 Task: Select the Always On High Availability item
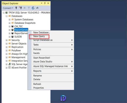pyautogui.click(x=20, y=54)
